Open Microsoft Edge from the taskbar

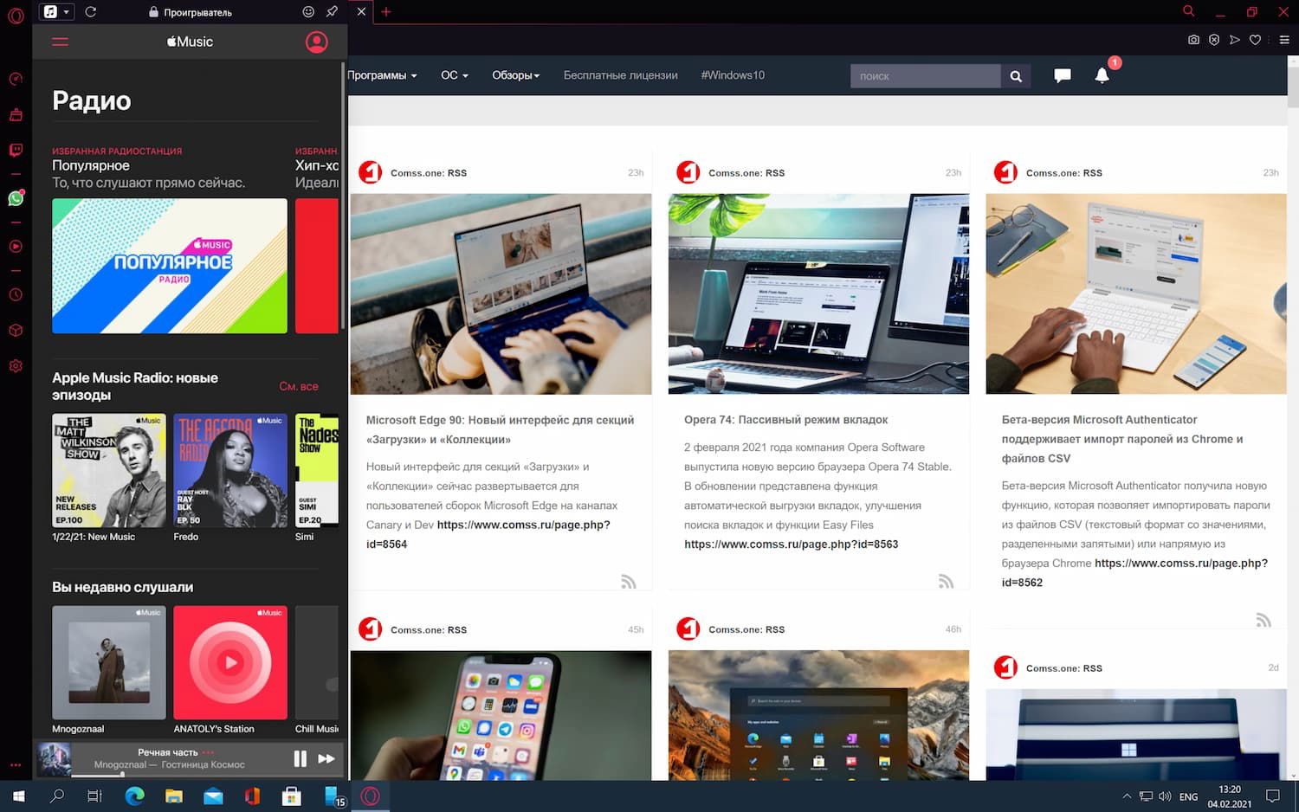tap(134, 796)
